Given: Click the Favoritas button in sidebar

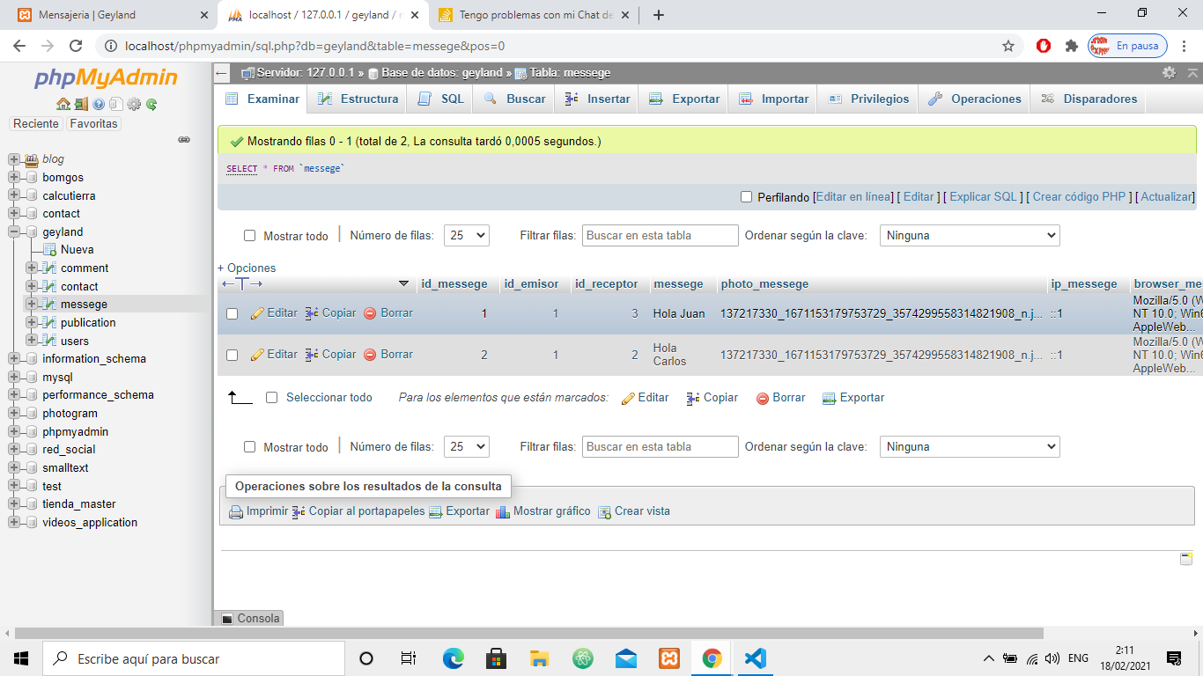Looking at the screenshot, I should [x=93, y=124].
